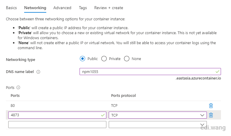The width and height of the screenshot is (231, 136).
Task: Click the Ports protocol column header
Action: pos(123,96)
